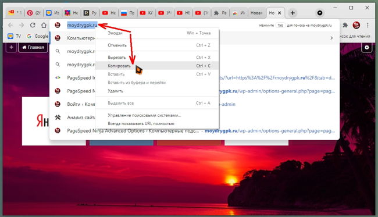Select the 'Анализ сайта' suggestion
The width and height of the screenshot is (378, 217).
[194, 118]
